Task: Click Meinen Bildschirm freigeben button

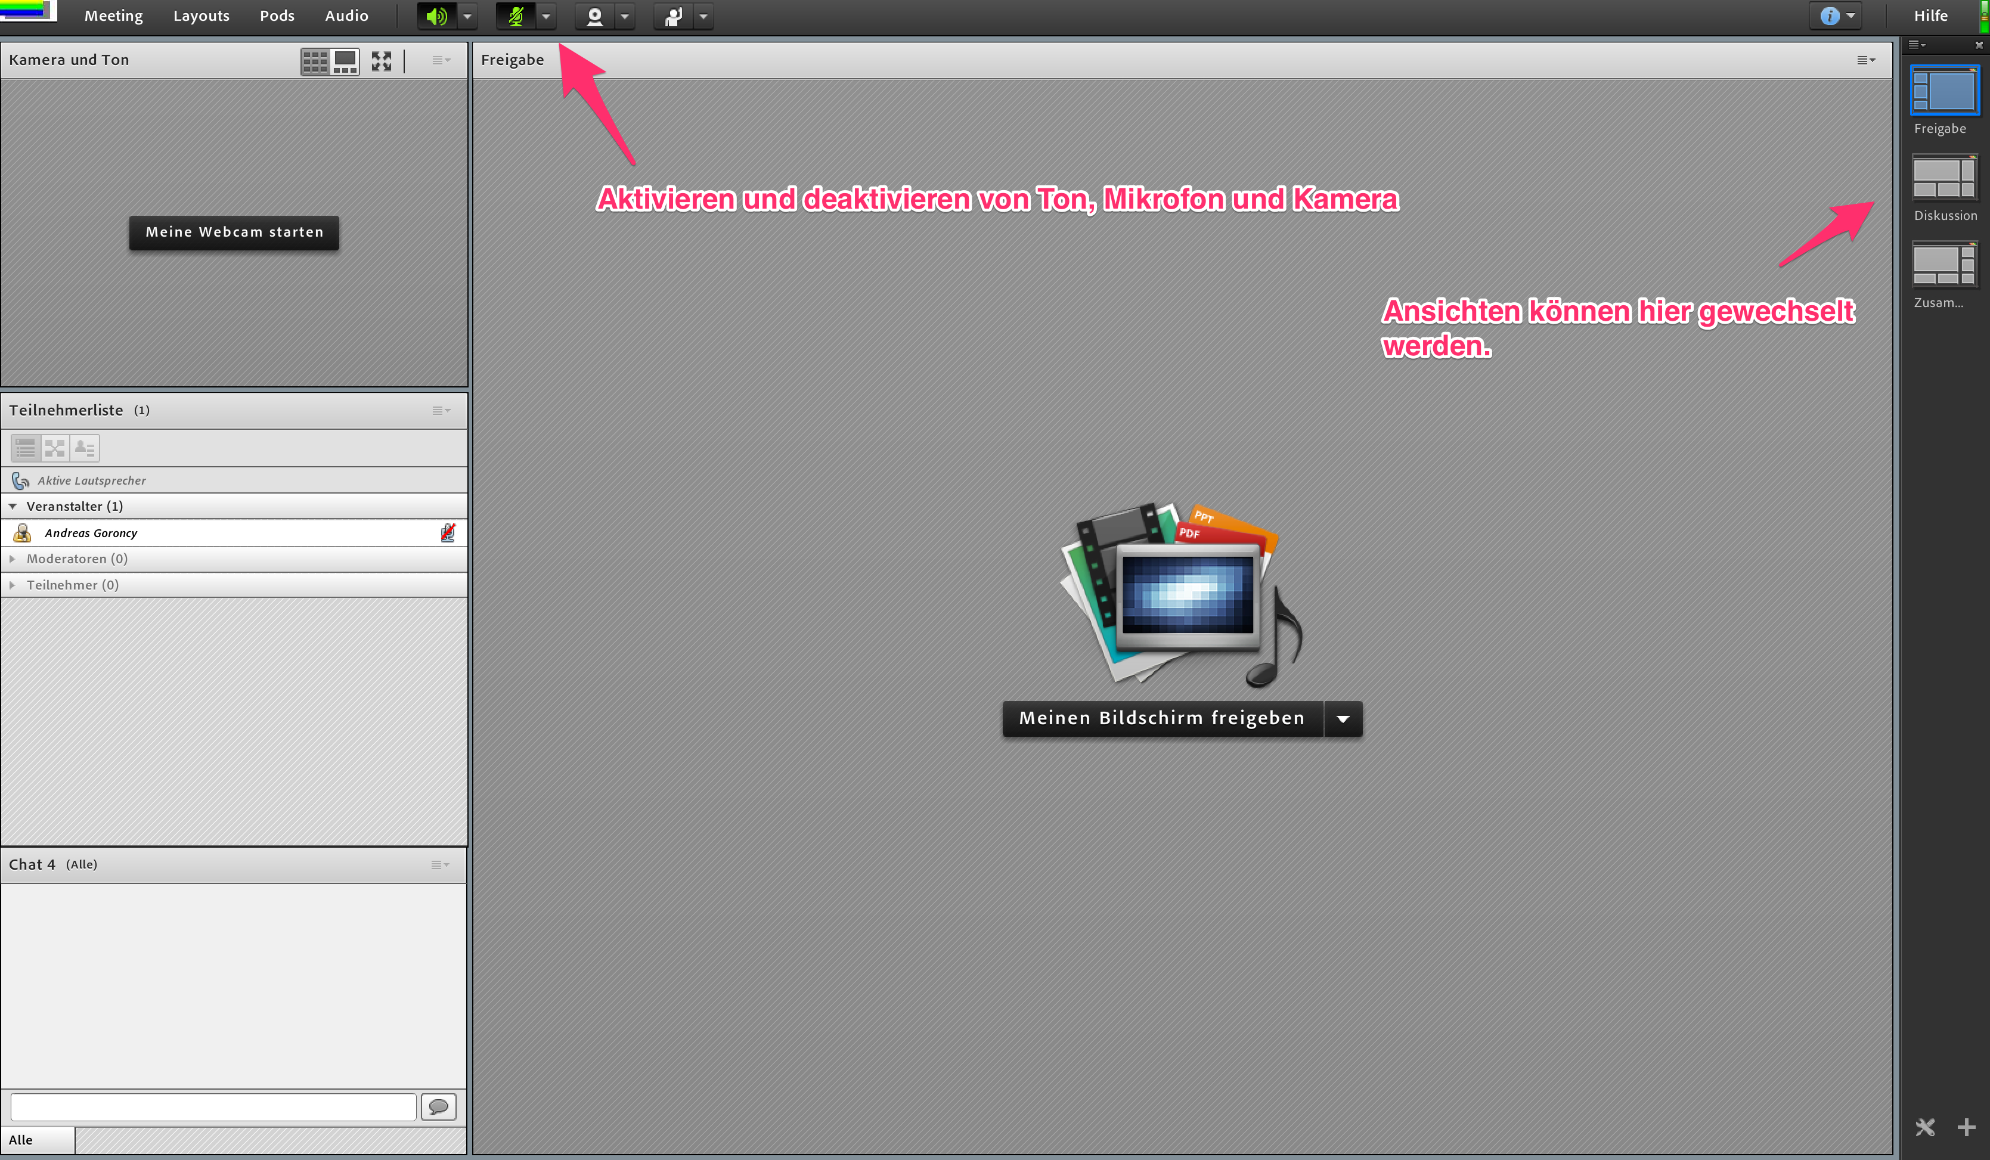Action: pyautogui.click(x=1161, y=718)
